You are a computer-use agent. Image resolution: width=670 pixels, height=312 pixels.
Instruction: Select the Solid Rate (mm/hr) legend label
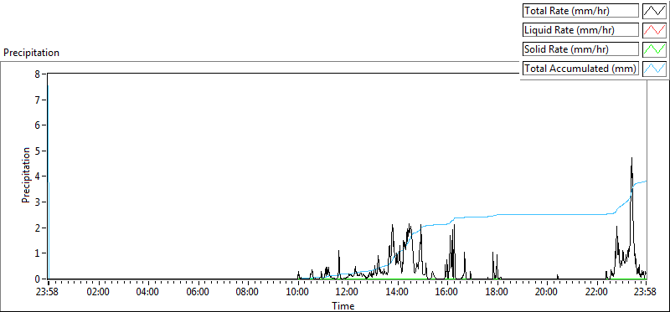click(x=580, y=49)
